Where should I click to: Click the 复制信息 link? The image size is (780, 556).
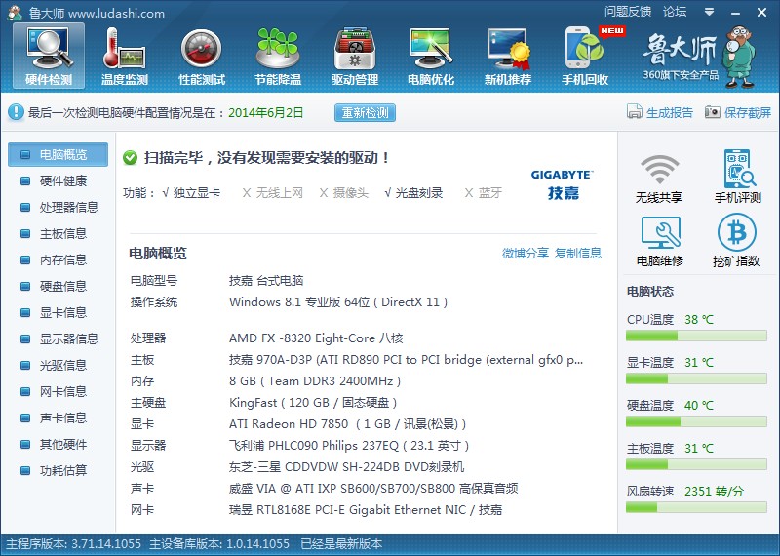[578, 253]
